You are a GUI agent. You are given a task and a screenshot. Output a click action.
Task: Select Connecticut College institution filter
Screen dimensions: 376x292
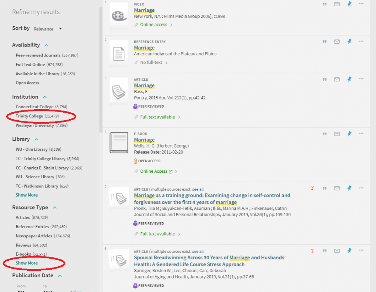click(x=41, y=107)
